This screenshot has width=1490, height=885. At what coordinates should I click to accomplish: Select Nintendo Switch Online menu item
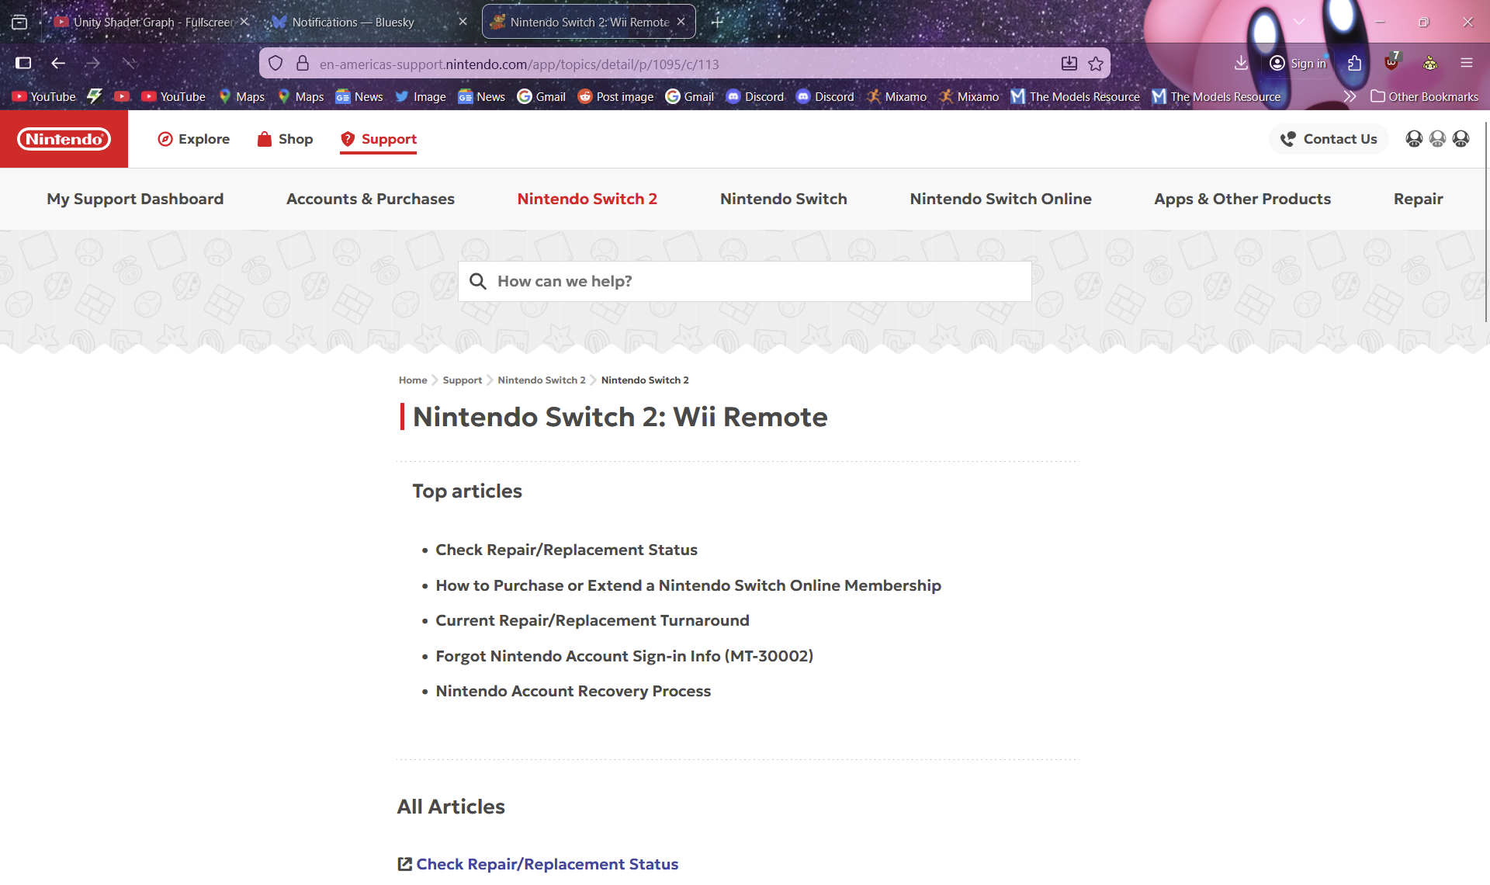pyautogui.click(x=1000, y=199)
